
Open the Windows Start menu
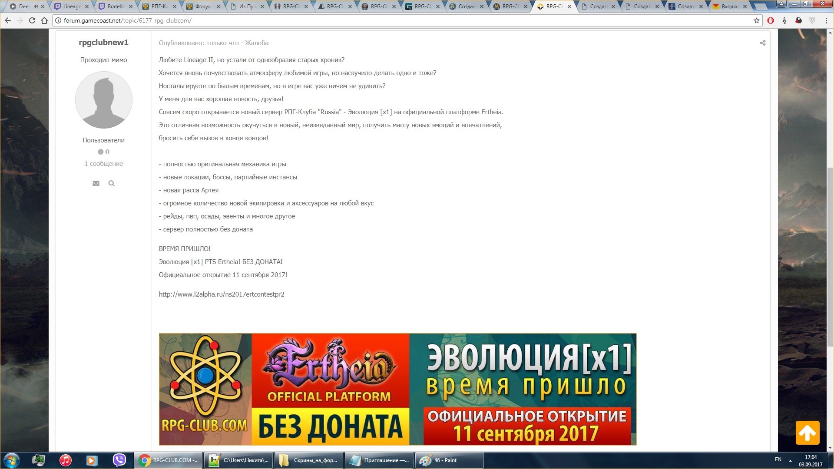[12, 460]
